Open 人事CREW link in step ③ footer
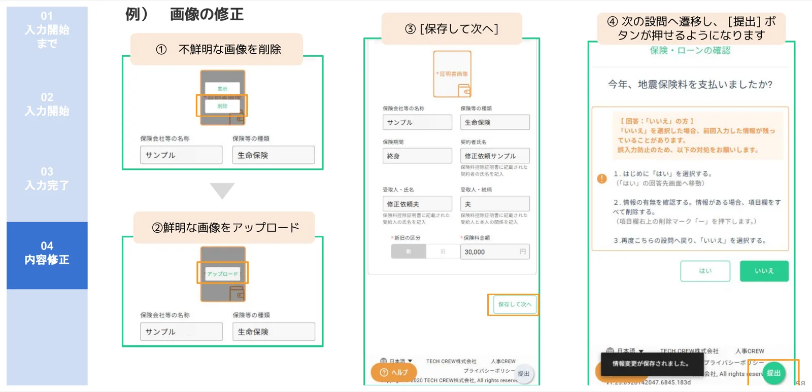812x392 pixels. click(x=503, y=362)
